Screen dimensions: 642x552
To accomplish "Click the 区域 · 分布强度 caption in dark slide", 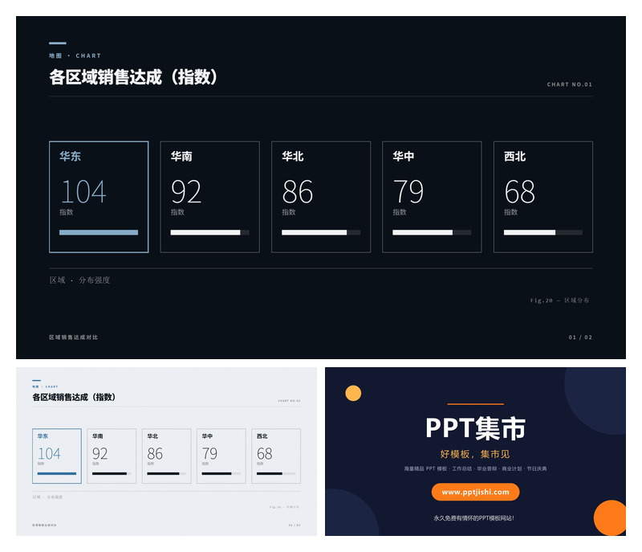I will [x=79, y=280].
